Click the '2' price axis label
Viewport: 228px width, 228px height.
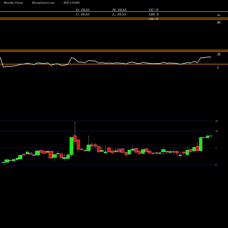[x=216, y=165]
